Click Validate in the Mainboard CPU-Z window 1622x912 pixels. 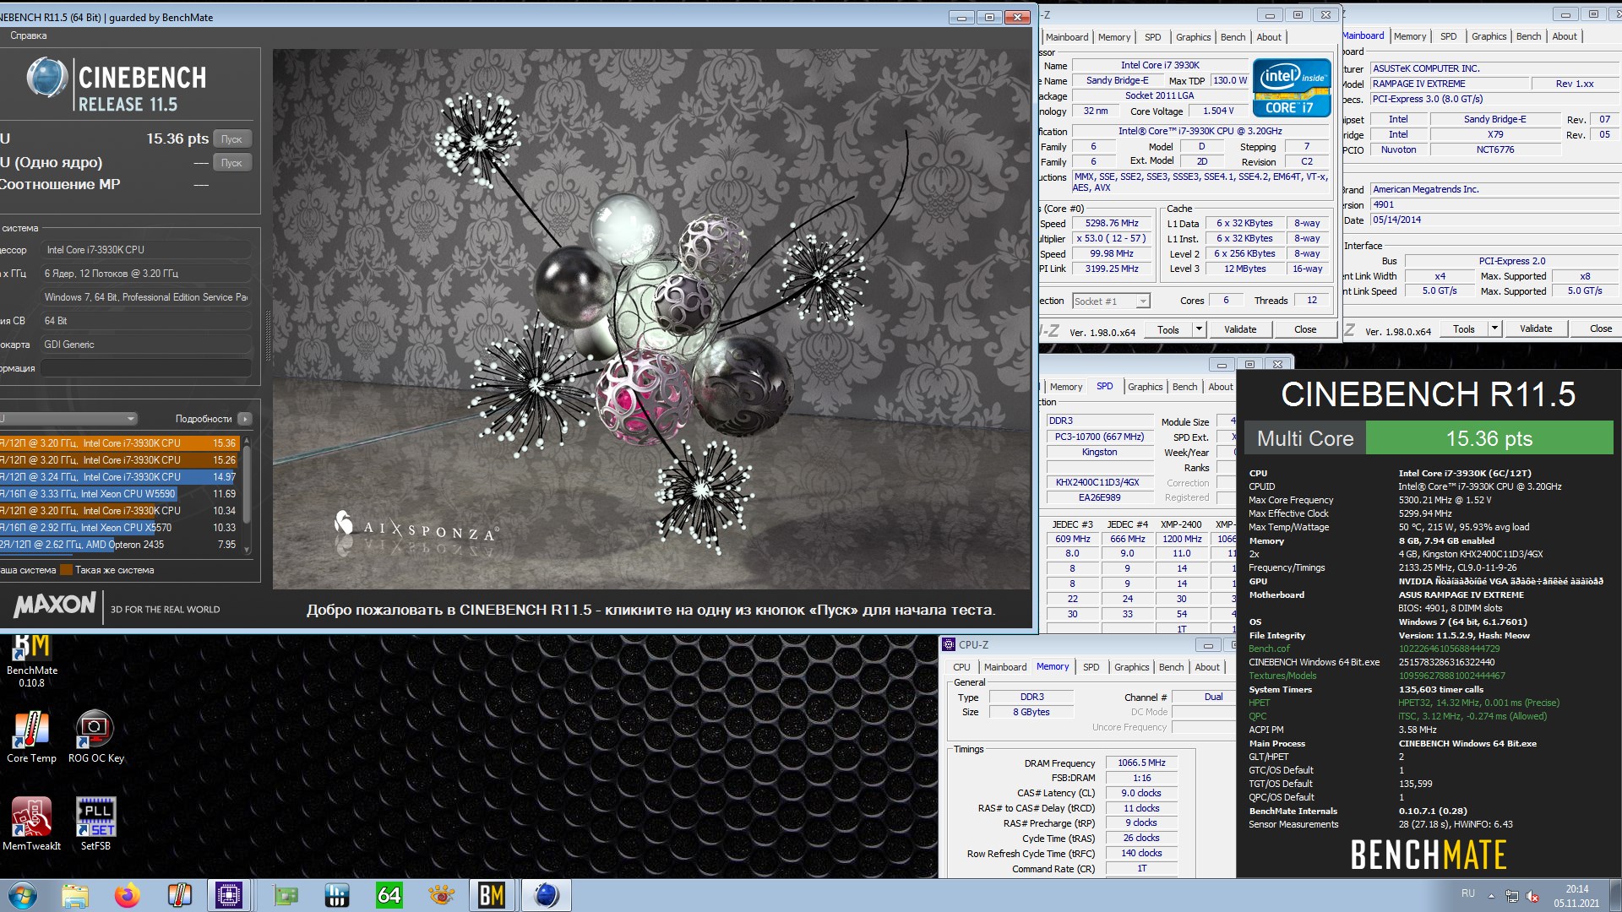click(1535, 329)
